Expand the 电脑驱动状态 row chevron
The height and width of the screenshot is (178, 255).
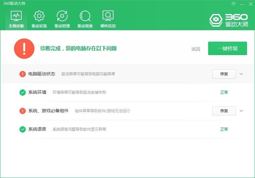[x=241, y=74]
